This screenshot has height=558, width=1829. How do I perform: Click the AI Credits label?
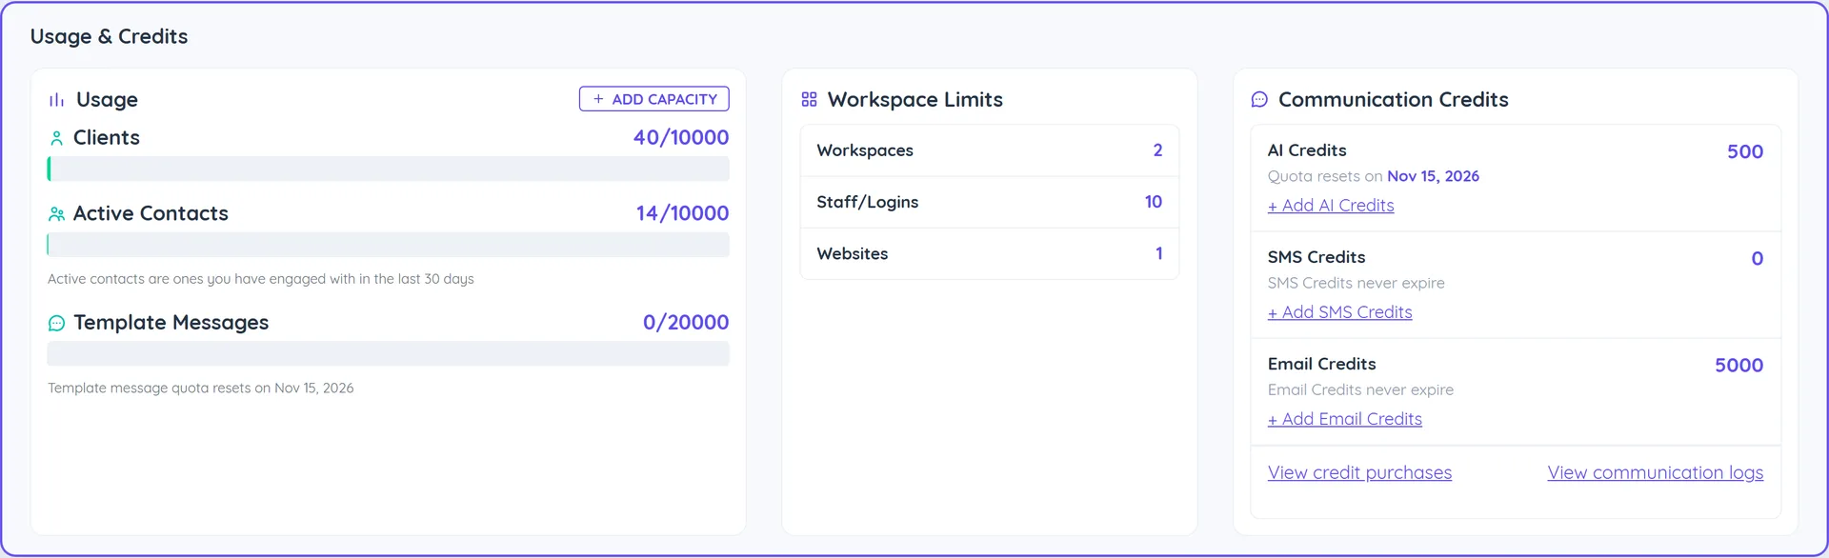[x=1307, y=150]
